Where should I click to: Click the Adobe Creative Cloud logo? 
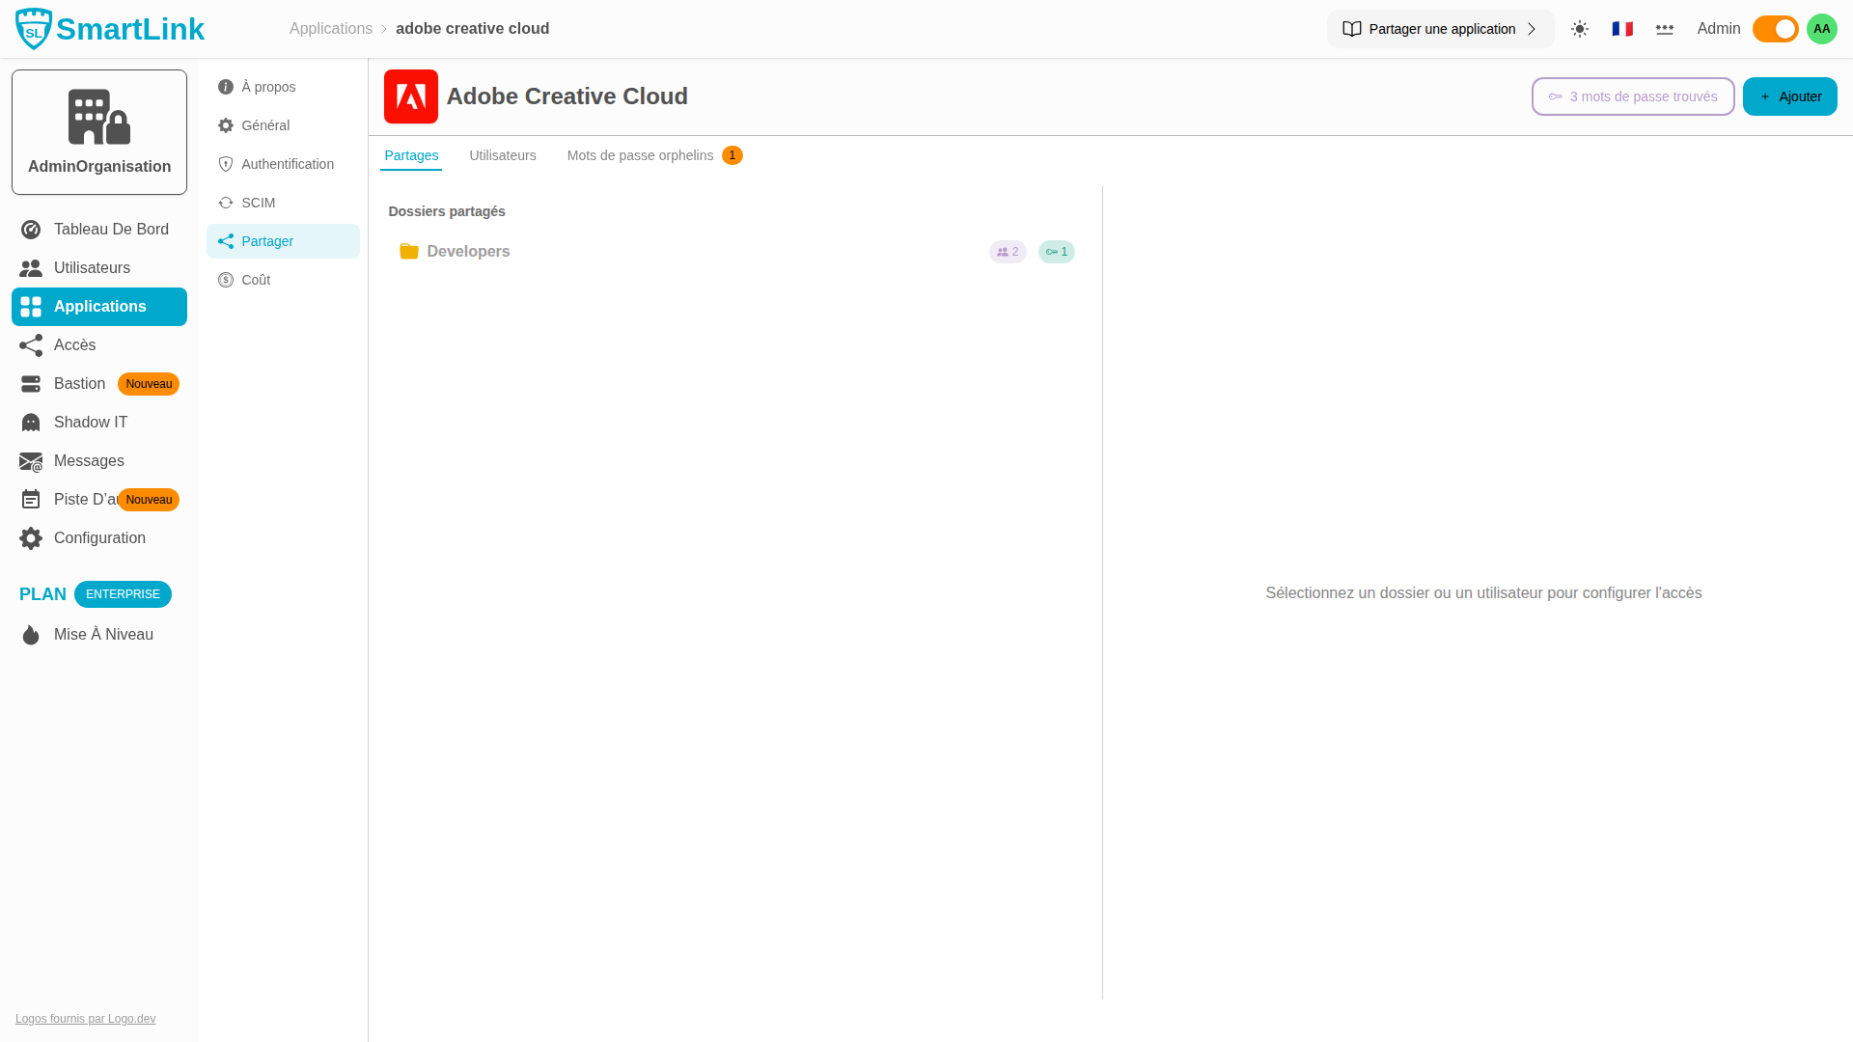[411, 96]
